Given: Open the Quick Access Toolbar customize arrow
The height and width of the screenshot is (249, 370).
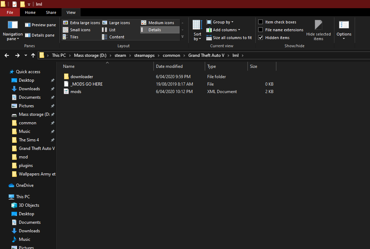Looking at the screenshot, I should tap(29, 4).
